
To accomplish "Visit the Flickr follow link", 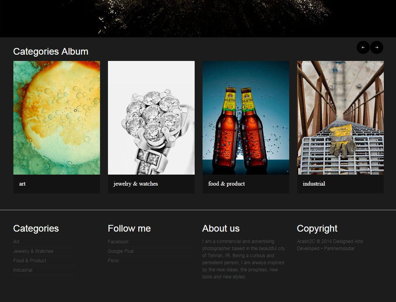I will tap(113, 261).
